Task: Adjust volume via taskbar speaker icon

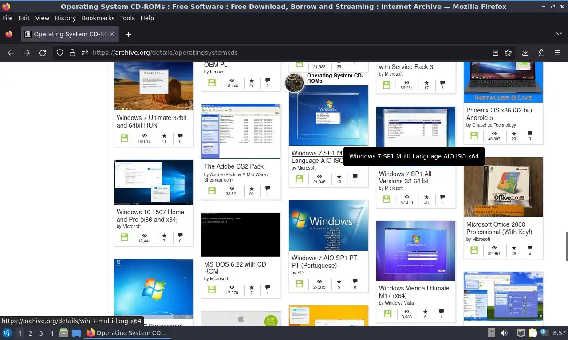Action: tap(504, 333)
